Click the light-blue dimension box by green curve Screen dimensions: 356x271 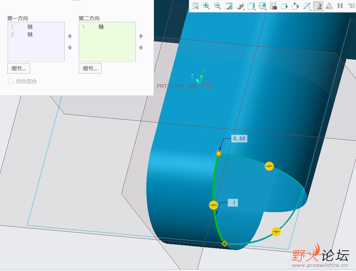pos(233,203)
